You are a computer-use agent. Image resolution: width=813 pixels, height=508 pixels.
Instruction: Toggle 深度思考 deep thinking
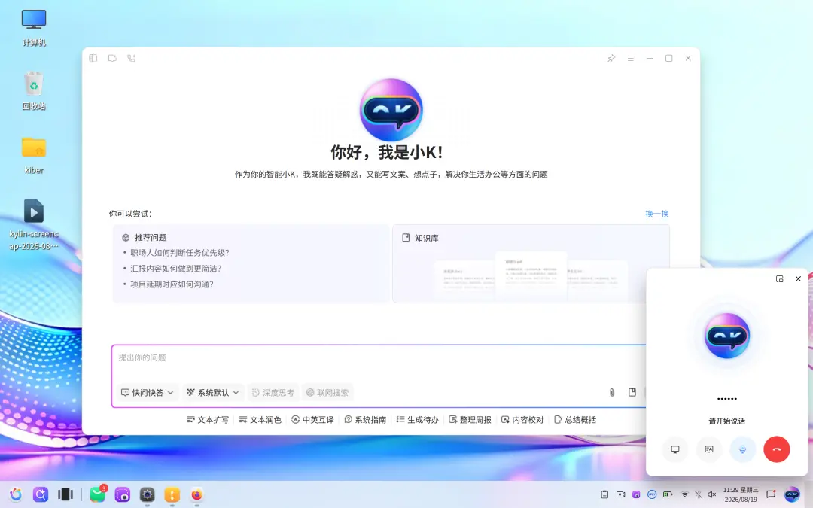coord(273,392)
